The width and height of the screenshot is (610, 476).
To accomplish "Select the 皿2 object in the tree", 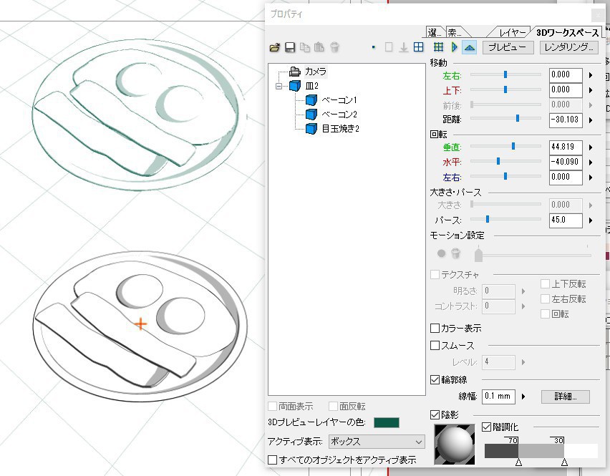I will click(311, 86).
